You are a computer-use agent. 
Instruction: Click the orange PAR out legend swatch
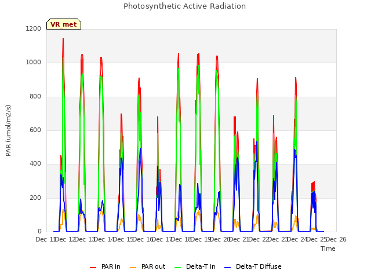(133, 268)
